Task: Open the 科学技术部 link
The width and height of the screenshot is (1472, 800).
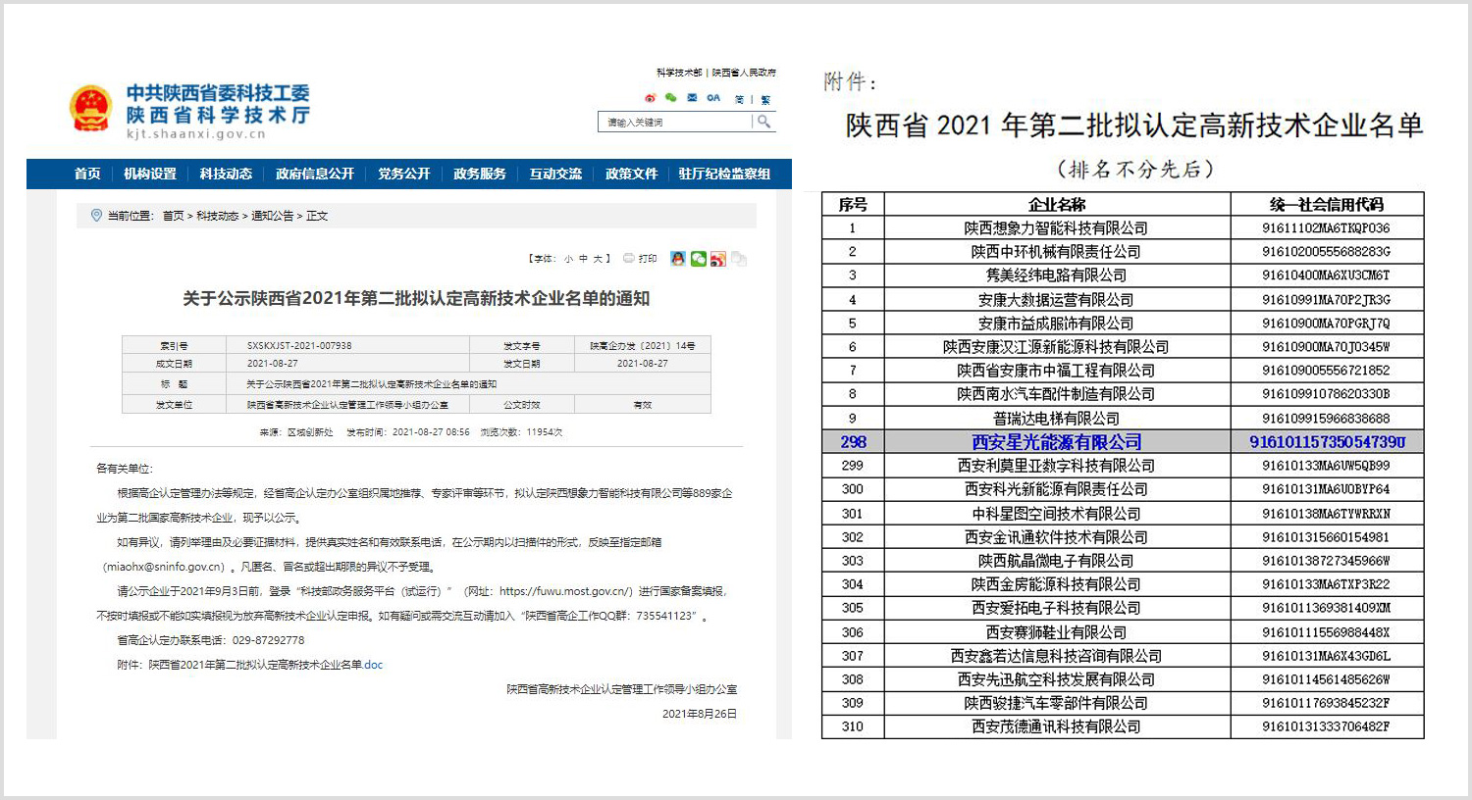Action: (x=679, y=73)
